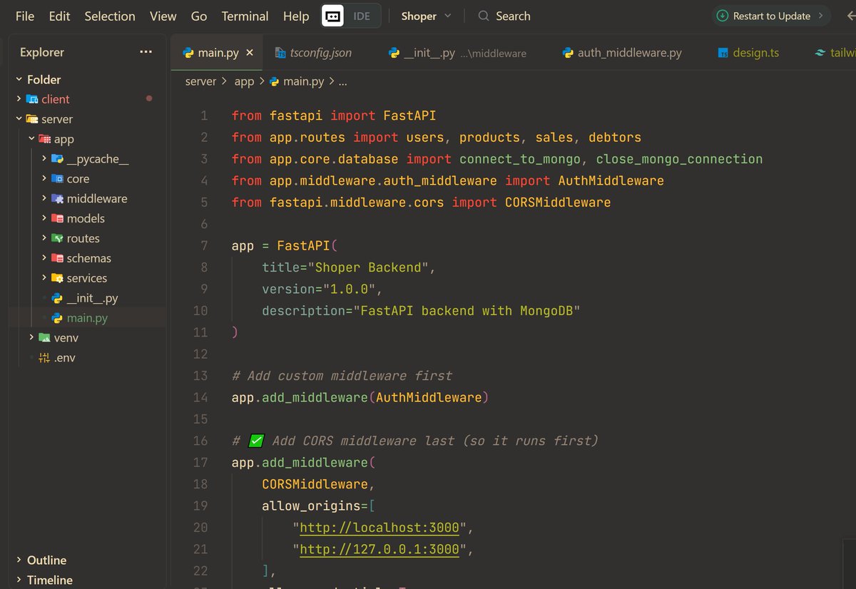Open the Explorer more actions ellipsis
856x589 pixels.
pos(146,51)
